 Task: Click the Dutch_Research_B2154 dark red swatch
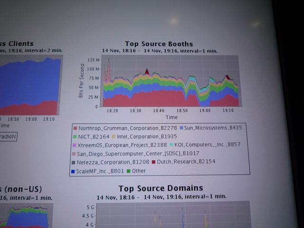pyautogui.click(x=153, y=162)
